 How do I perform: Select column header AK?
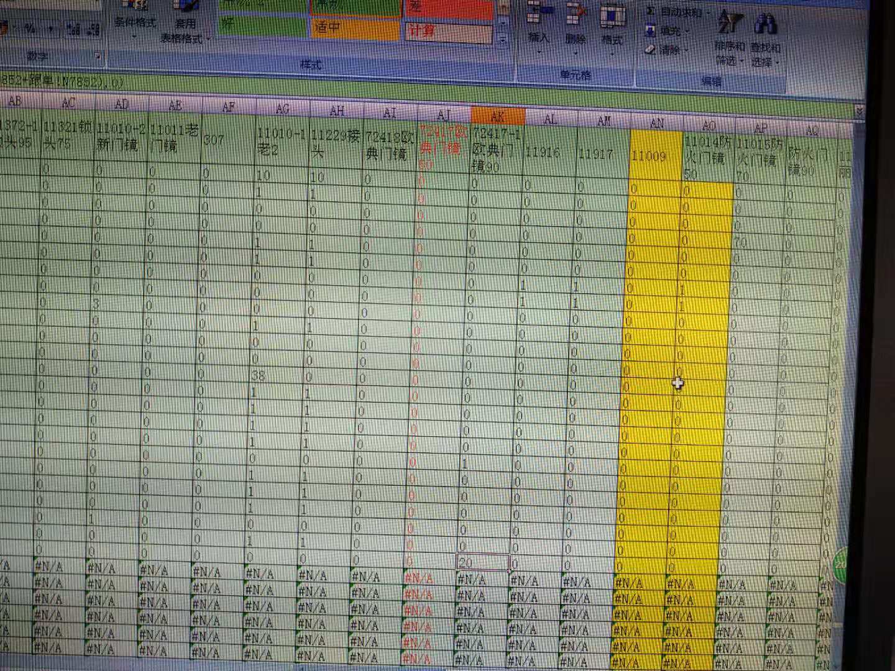pyautogui.click(x=497, y=117)
